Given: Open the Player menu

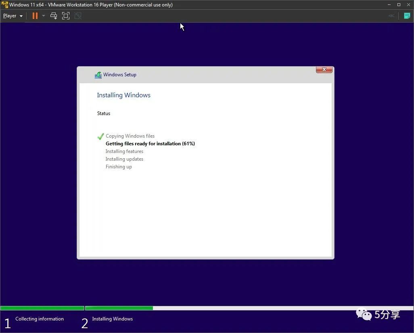Looking at the screenshot, I should pos(13,16).
